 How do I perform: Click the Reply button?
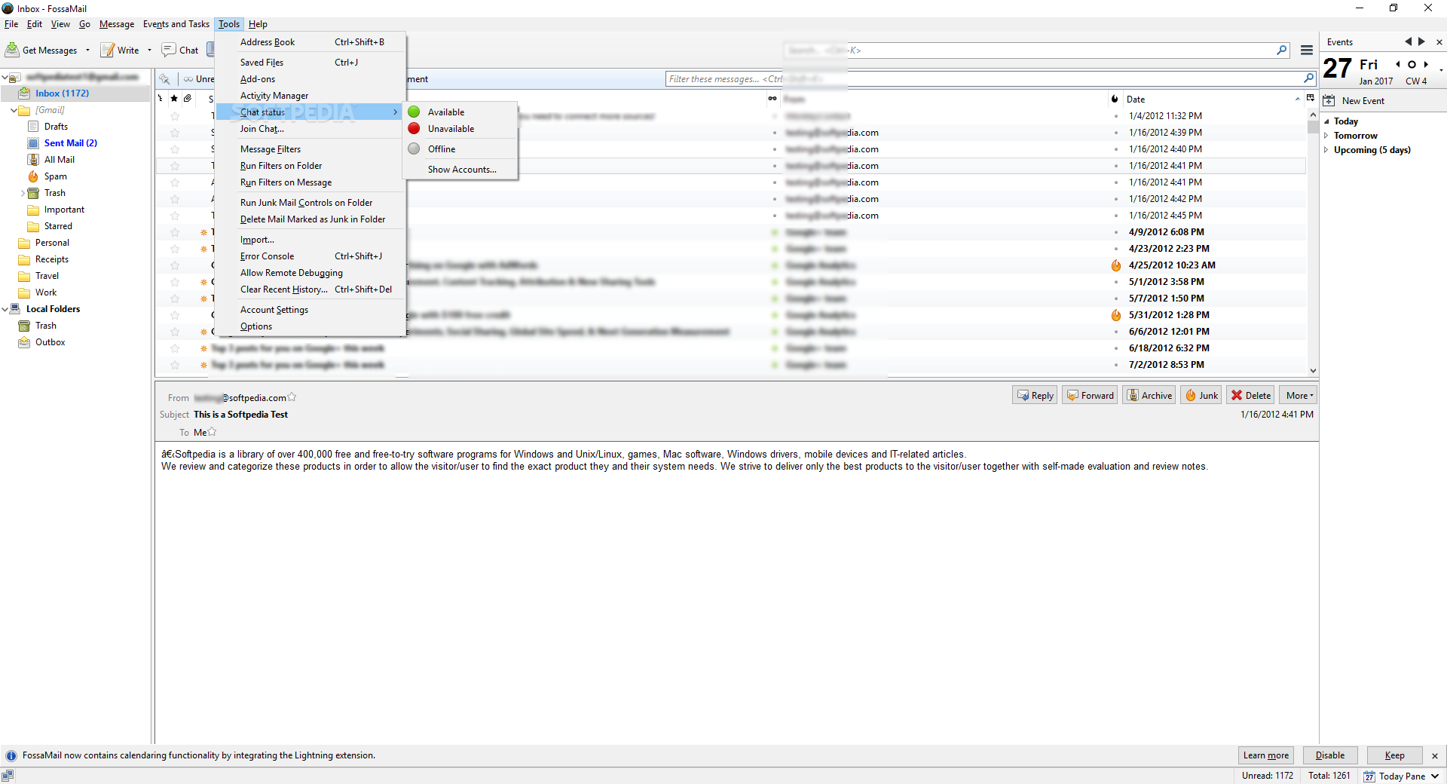tap(1035, 395)
